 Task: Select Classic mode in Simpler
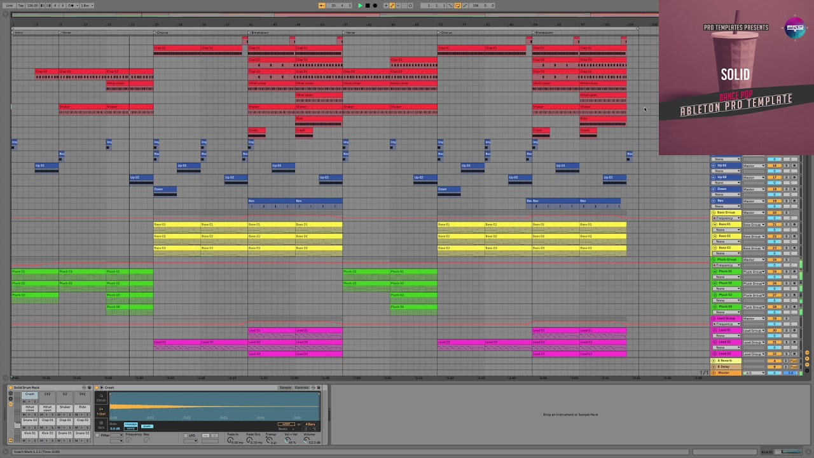tap(101, 398)
